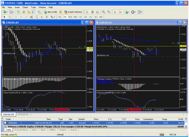Switch timeframe to H4
This screenshot has width=189, height=137.
[x=86, y=17]
